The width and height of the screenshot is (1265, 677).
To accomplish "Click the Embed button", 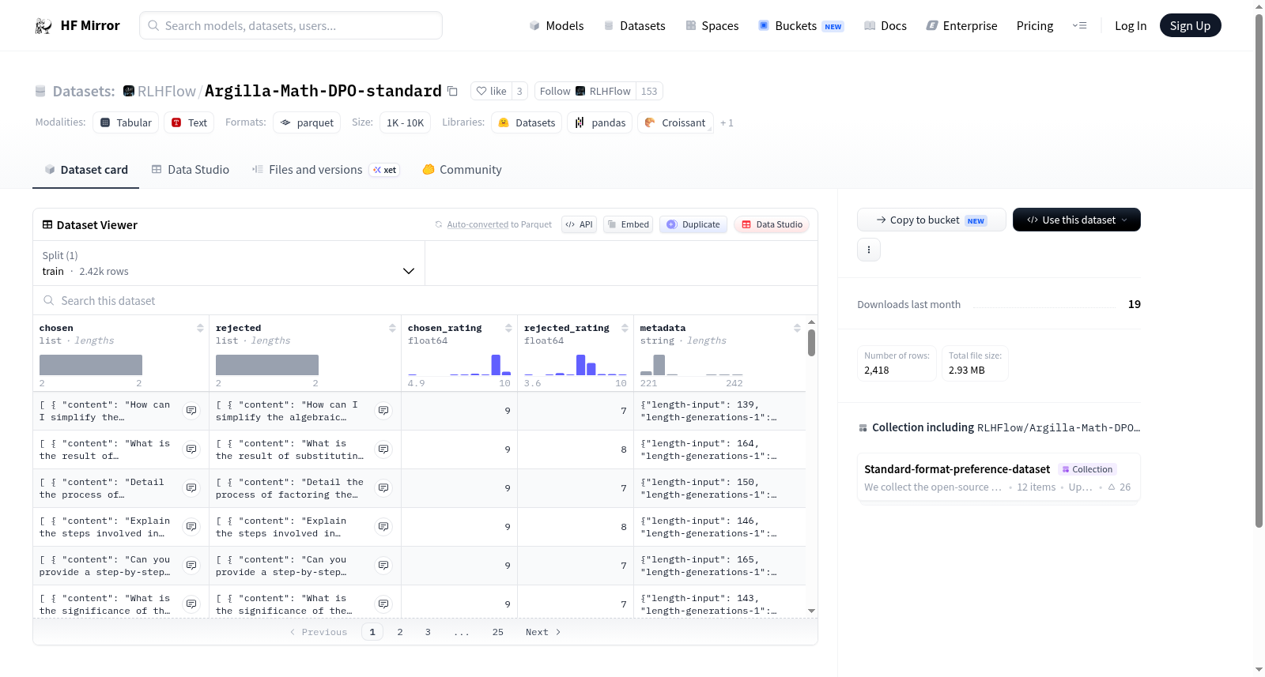I will click(x=629, y=224).
